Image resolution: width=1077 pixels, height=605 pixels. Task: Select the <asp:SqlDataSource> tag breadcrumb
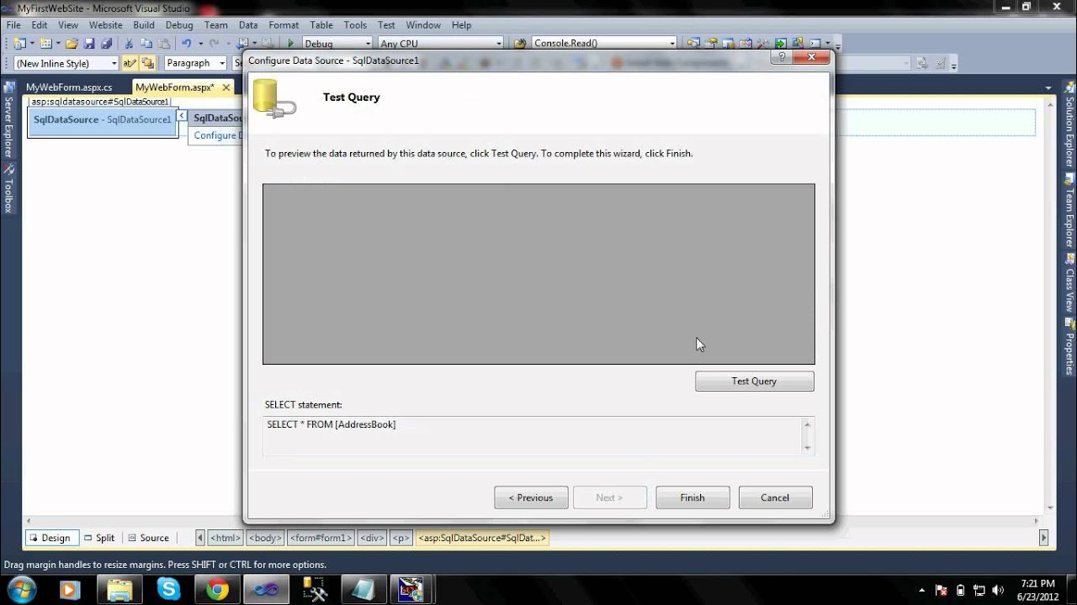pos(483,538)
